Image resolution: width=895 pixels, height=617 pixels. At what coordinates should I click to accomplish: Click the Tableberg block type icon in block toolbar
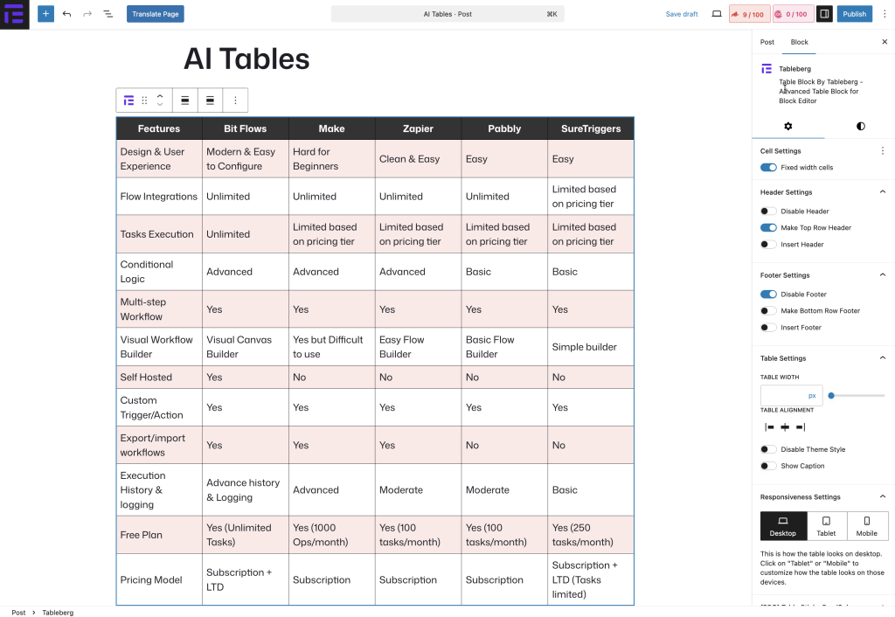[129, 101]
